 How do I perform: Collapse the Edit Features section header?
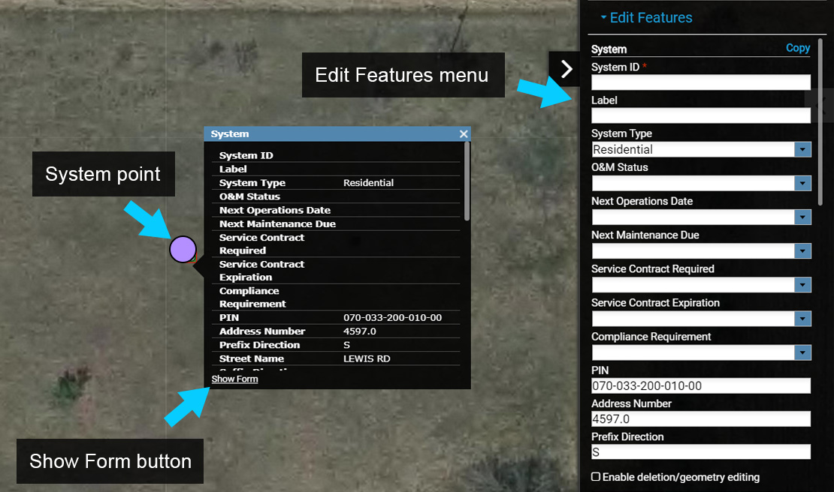pos(645,17)
